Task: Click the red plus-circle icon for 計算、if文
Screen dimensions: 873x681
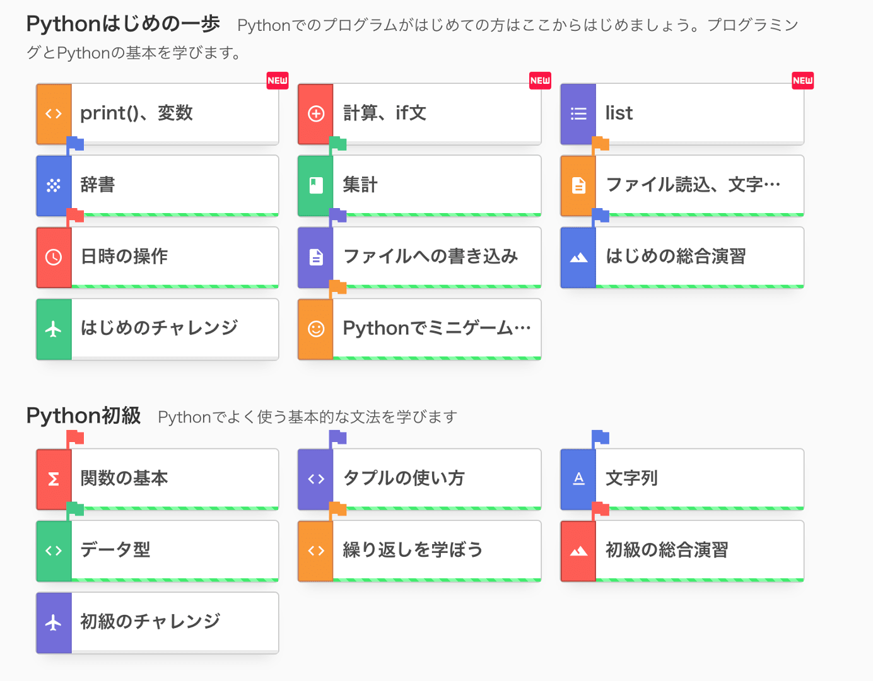Action: [x=316, y=113]
